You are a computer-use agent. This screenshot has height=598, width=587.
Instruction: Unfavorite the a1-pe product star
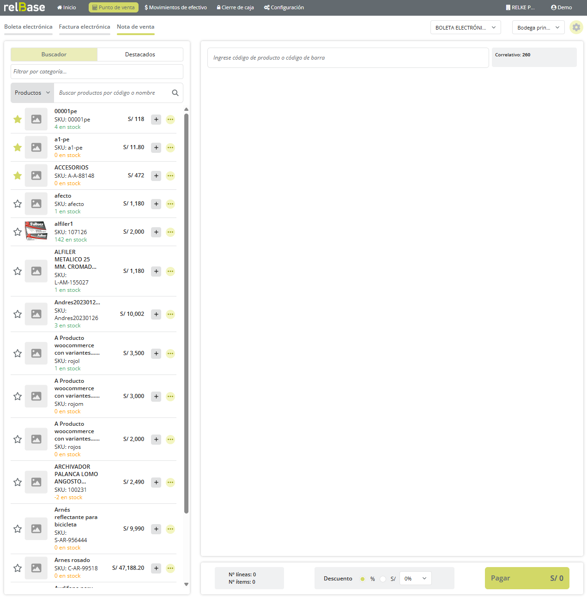click(18, 148)
